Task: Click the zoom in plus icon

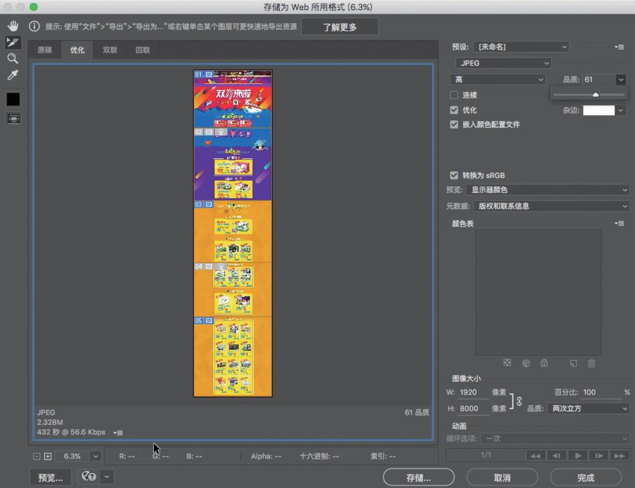Action: 48,457
